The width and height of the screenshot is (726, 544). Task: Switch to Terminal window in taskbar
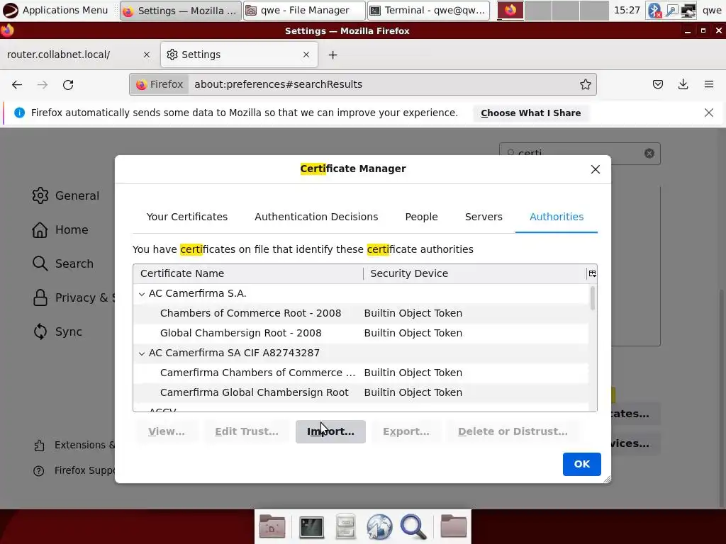[x=428, y=10]
